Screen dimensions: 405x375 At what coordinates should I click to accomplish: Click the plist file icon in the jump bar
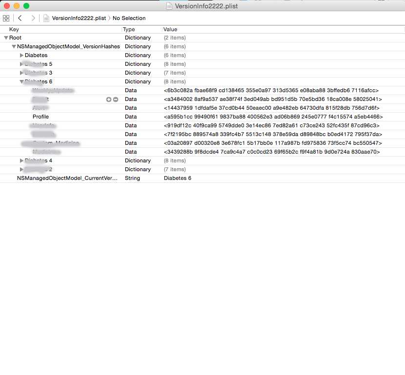(x=46, y=18)
